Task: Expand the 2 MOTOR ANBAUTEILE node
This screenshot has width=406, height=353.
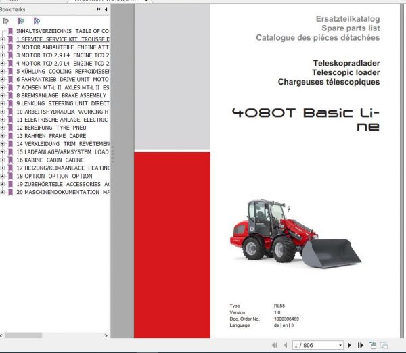Action: click(2, 47)
